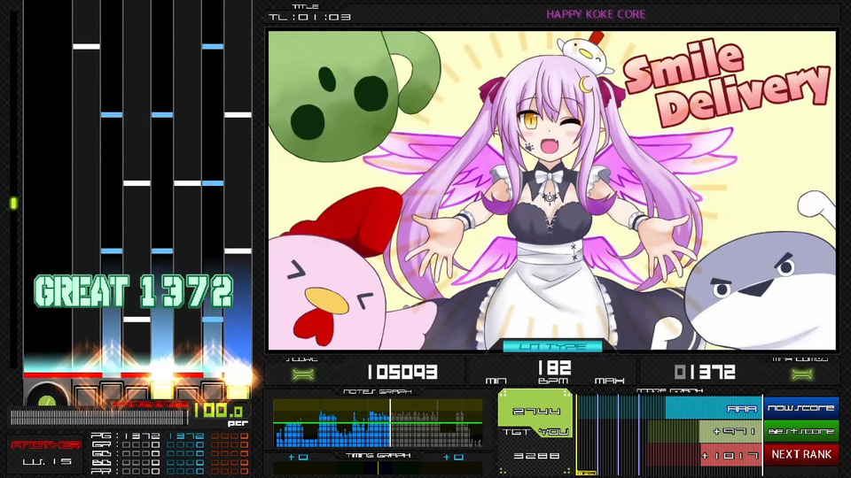The image size is (851, 478).
Task: Click the PG judge count row
Action: click(169, 436)
